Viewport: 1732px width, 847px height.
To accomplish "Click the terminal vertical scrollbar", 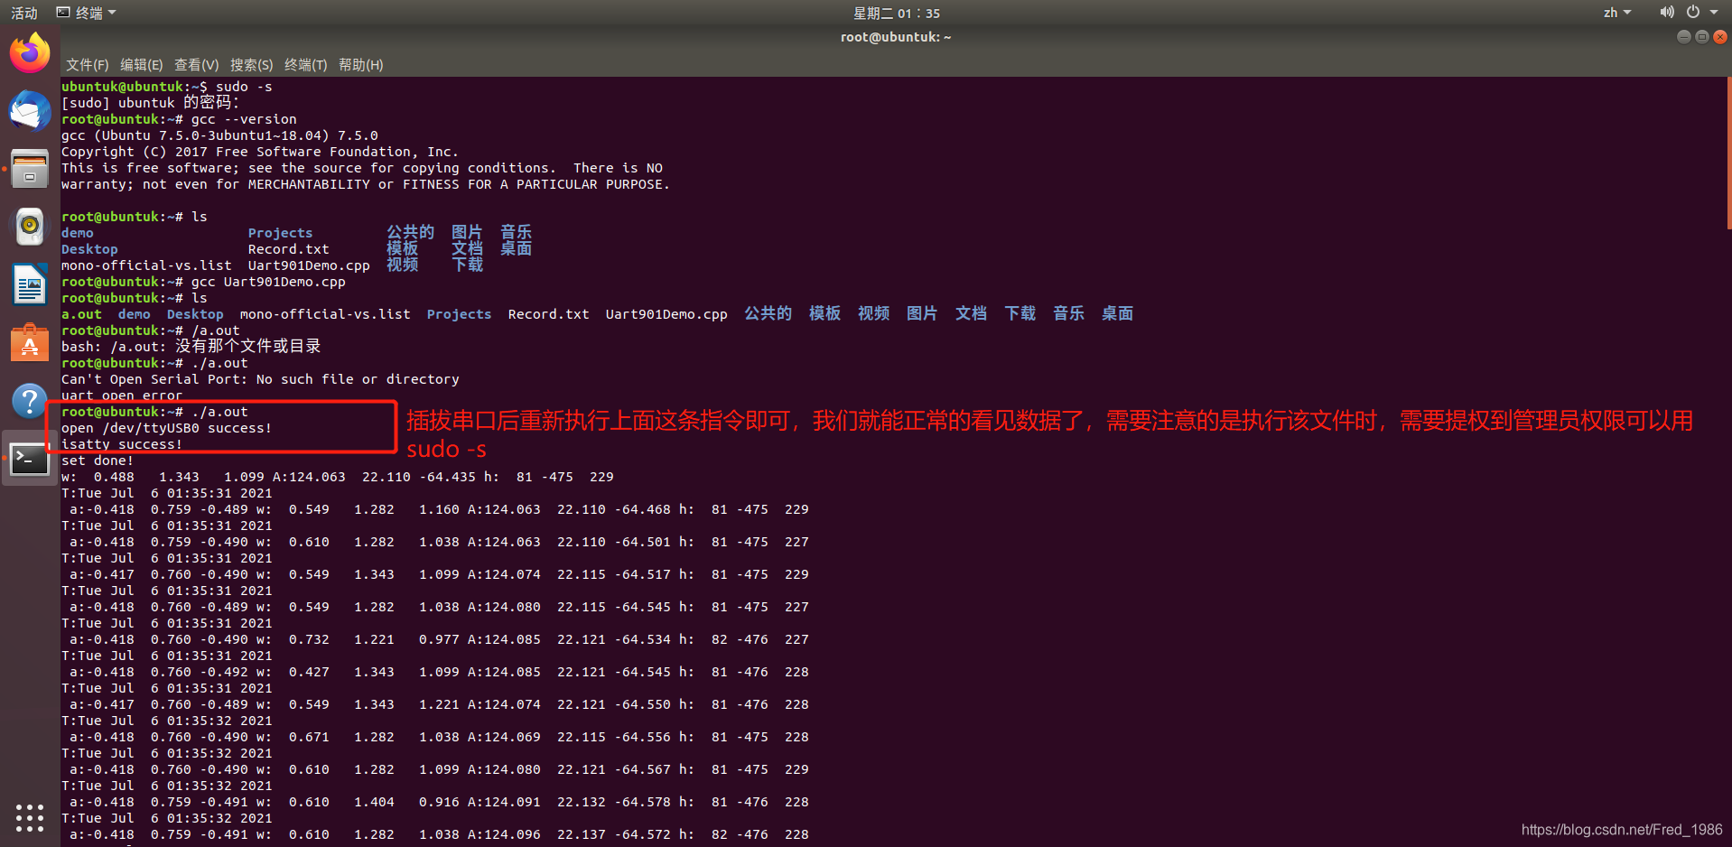I will point(1728,154).
